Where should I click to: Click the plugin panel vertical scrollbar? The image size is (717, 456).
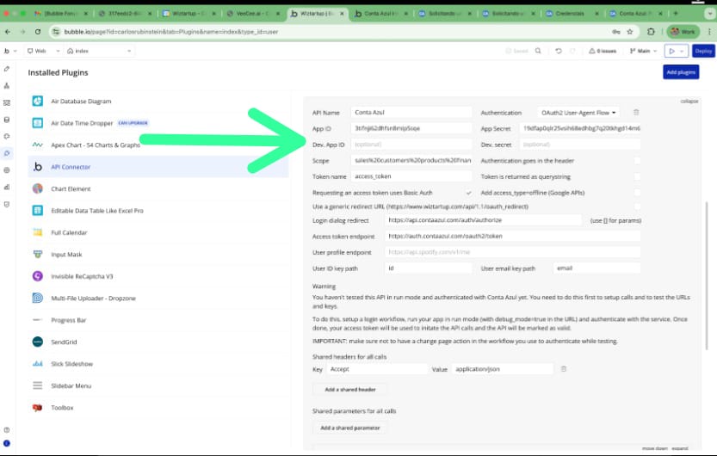tap(708, 275)
